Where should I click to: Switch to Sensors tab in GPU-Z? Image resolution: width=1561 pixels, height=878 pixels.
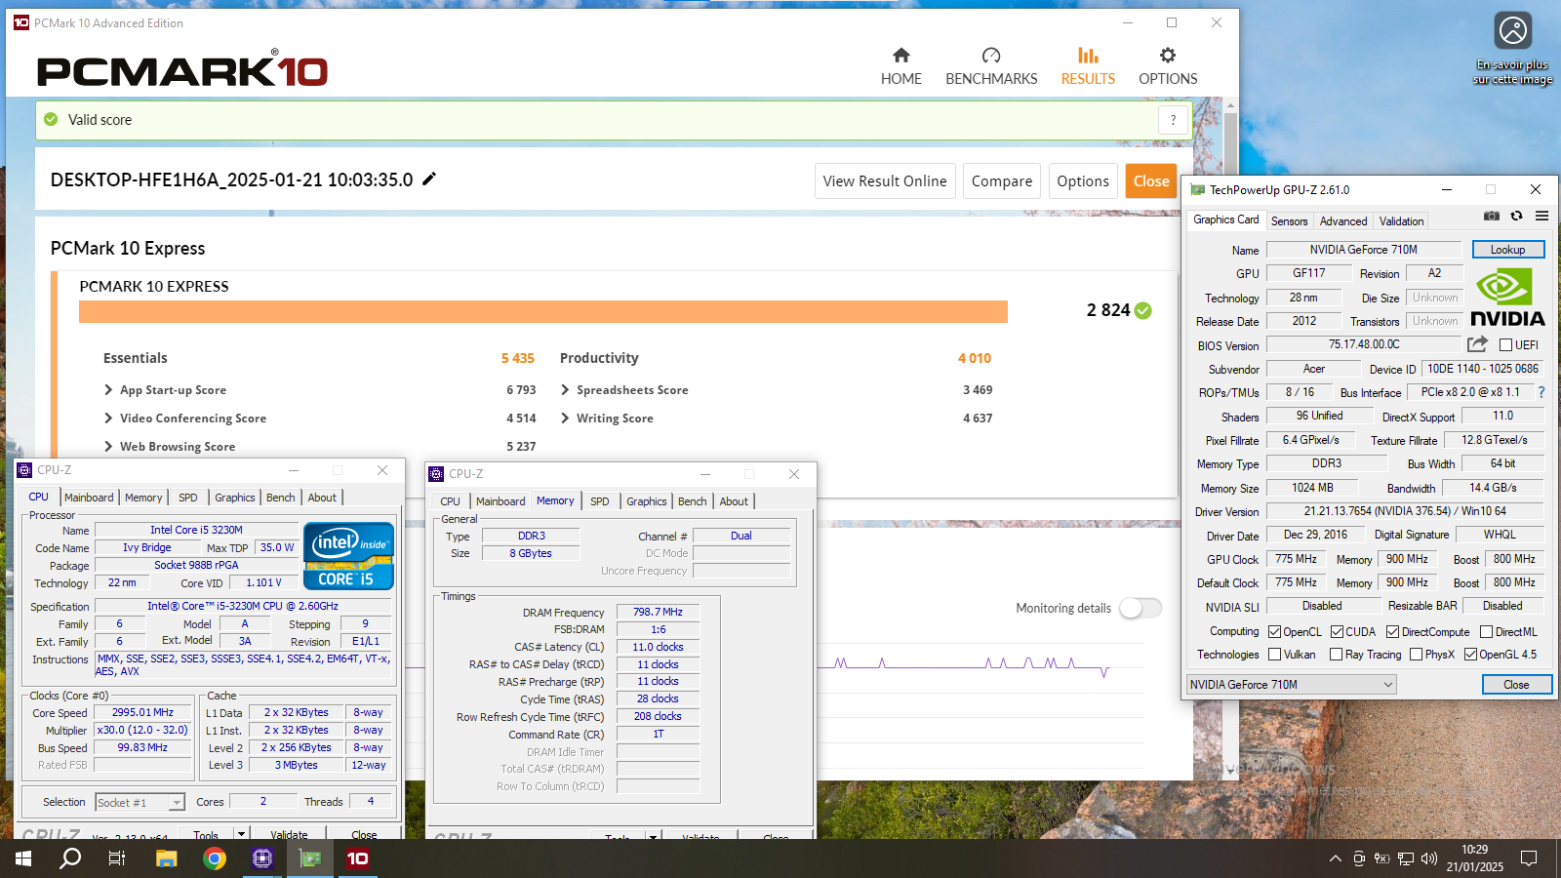pos(1289,221)
